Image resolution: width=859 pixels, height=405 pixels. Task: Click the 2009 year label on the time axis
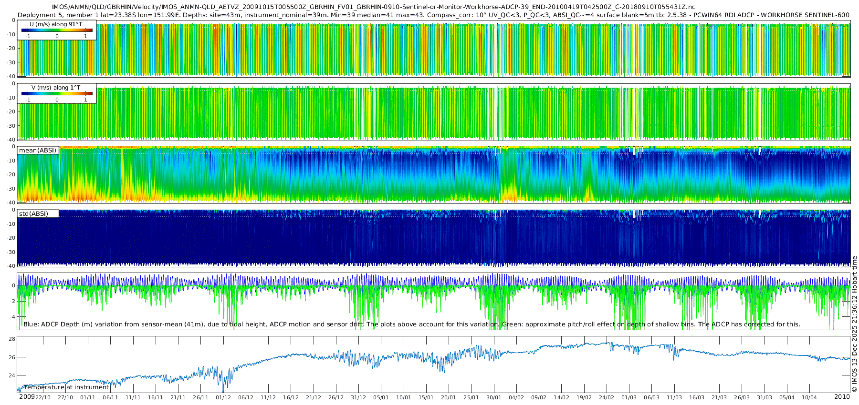point(27,397)
